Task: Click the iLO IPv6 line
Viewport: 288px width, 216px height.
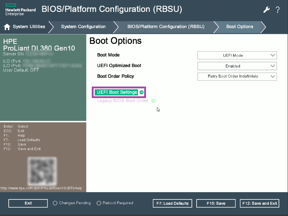Action: (x=42, y=66)
